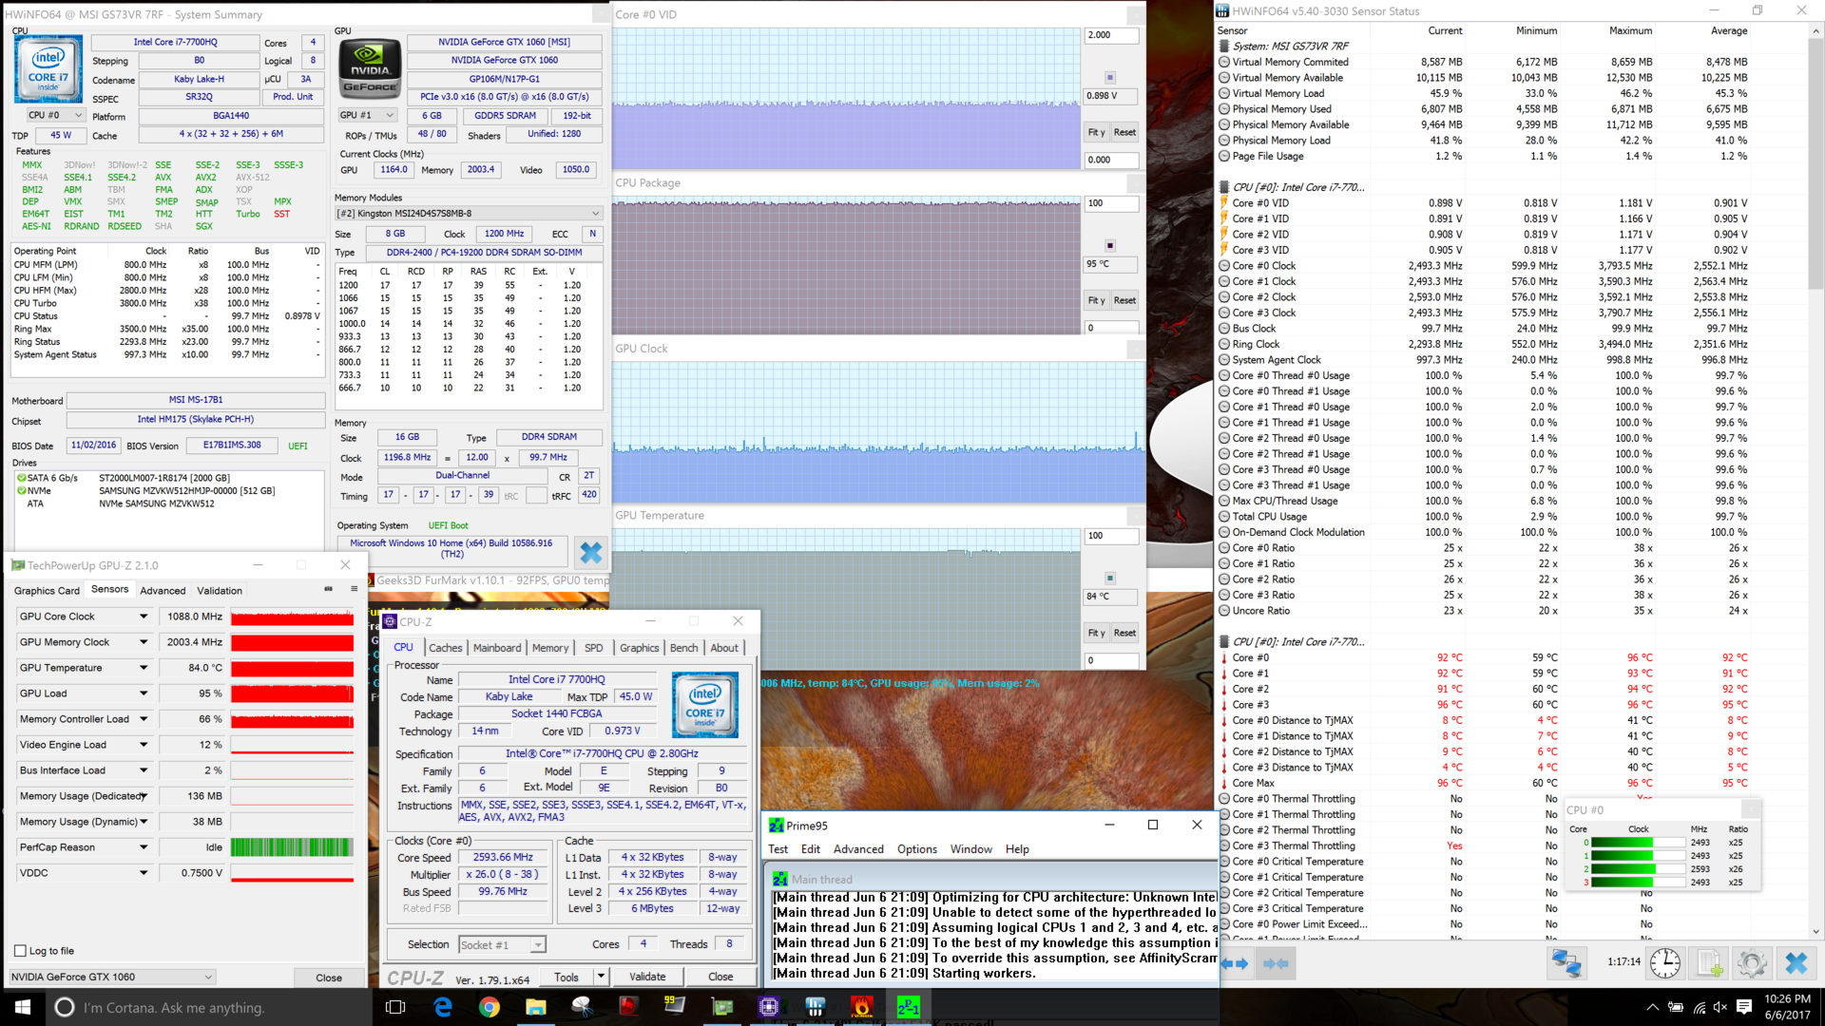Open GPU #1 selector dropdown in System Summary

(367, 115)
